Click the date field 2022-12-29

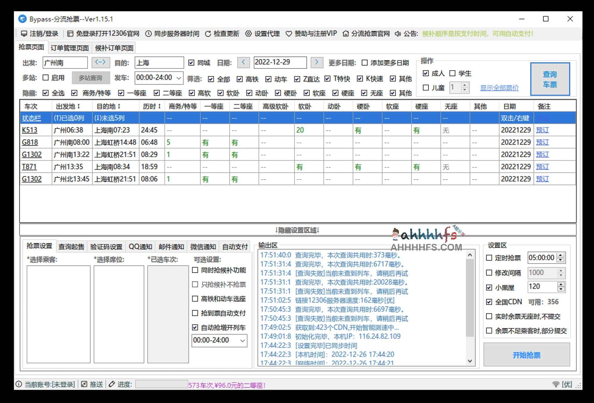(280, 62)
